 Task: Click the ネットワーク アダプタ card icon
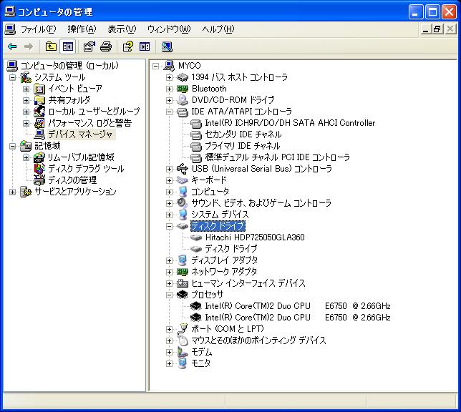click(x=183, y=272)
